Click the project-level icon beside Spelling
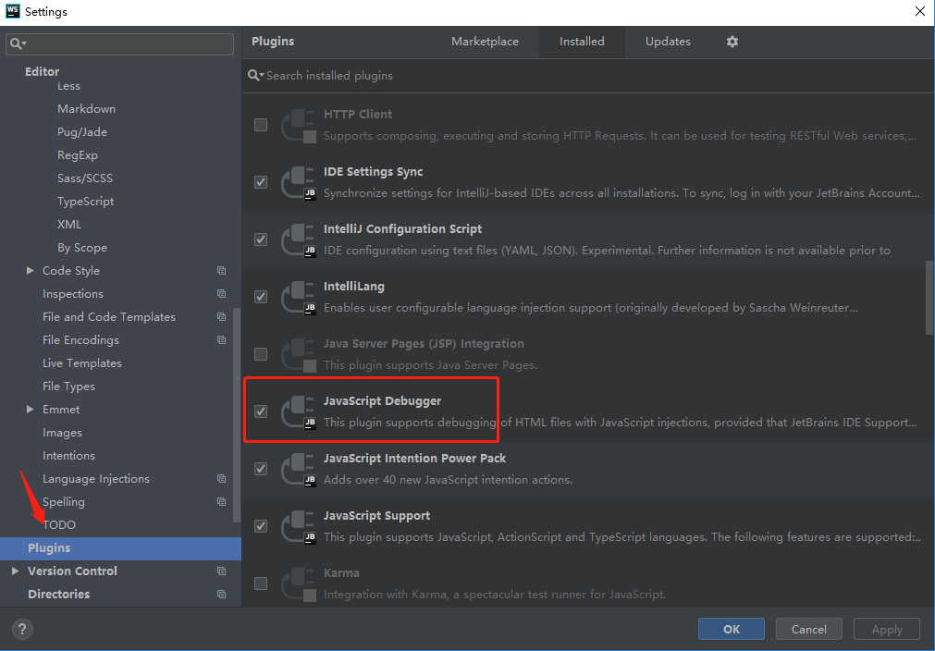935x651 pixels. click(x=221, y=502)
